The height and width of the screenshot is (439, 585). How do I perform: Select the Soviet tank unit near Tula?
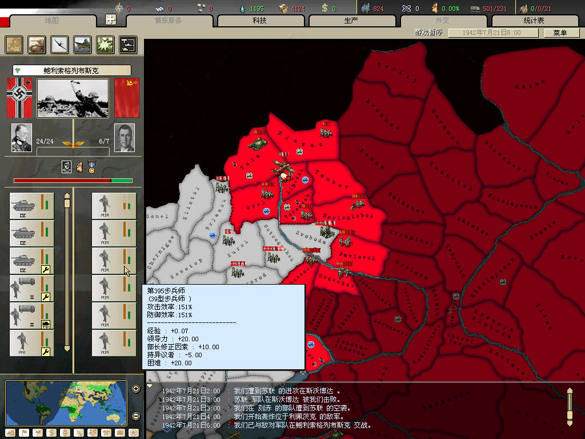click(258, 143)
